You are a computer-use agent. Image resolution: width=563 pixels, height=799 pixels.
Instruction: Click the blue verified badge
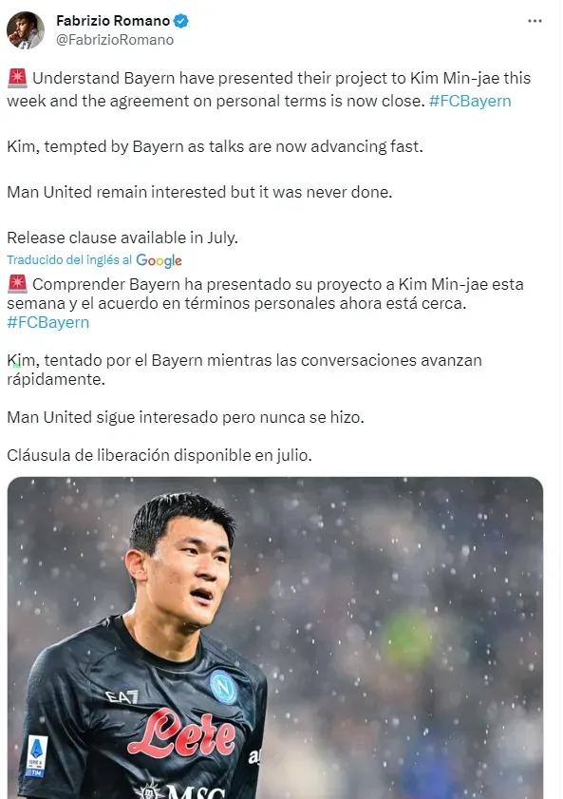181,21
